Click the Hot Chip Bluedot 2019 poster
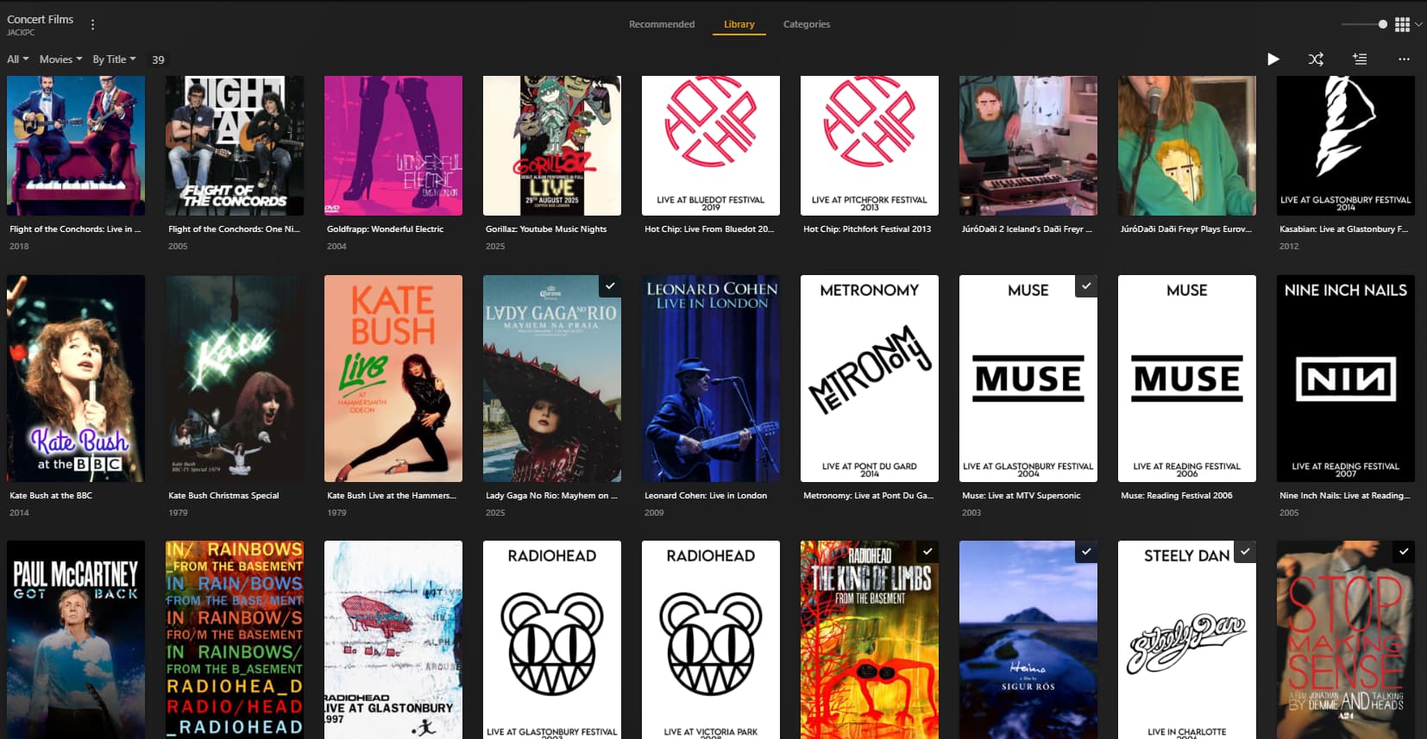Viewport: 1427px width, 739px height. click(x=710, y=145)
